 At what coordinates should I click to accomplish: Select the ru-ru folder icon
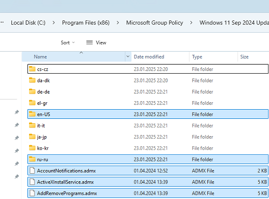click(32, 159)
